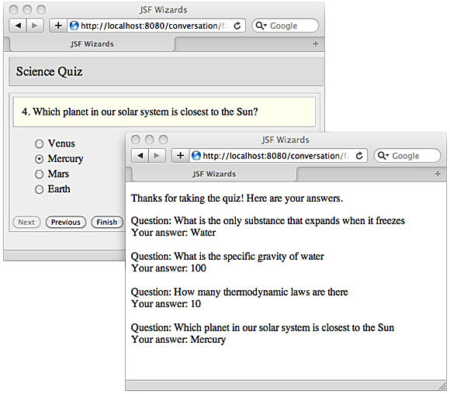Select the Earth radio option
450x394 pixels.
click(x=39, y=189)
